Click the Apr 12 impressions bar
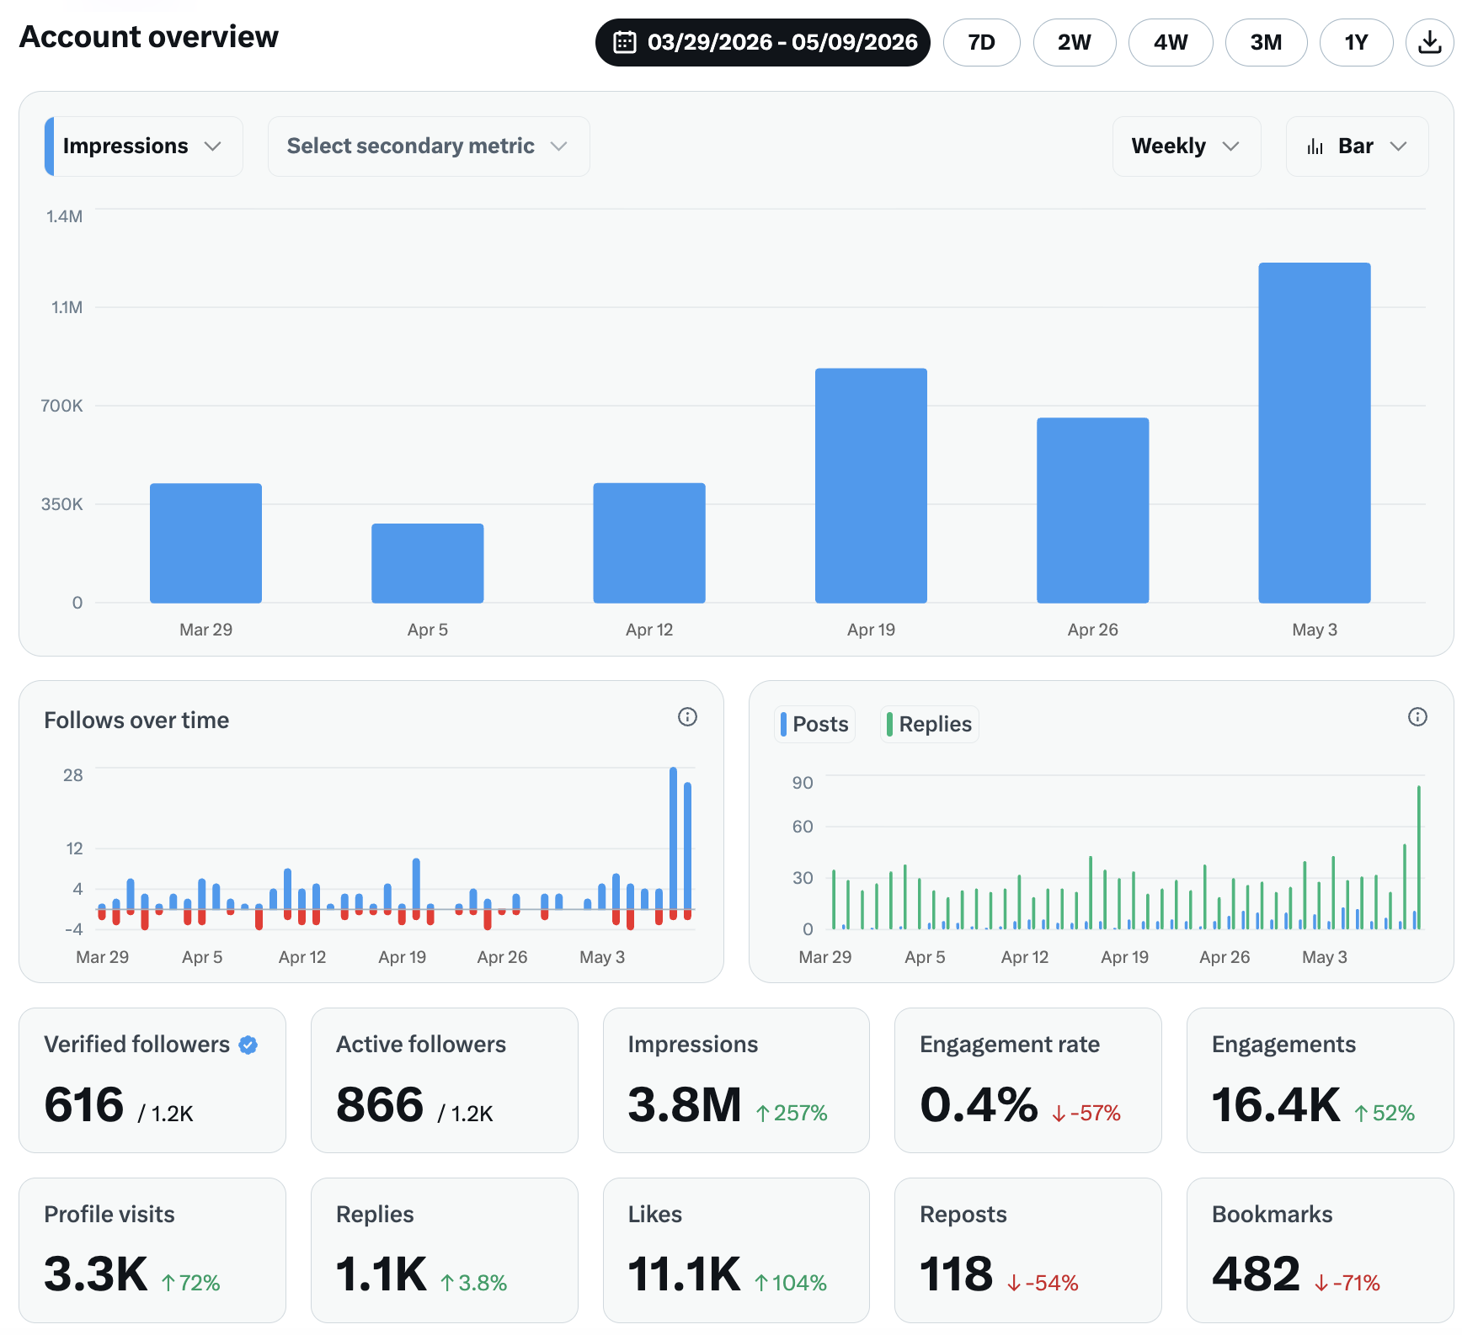This screenshot has height=1335, width=1462. (x=649, y=543)
